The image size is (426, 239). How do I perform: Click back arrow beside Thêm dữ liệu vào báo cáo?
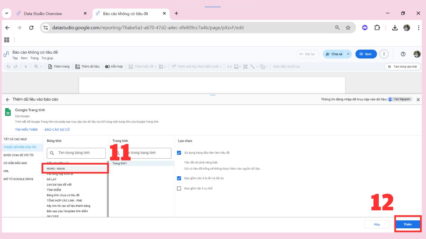8,99
